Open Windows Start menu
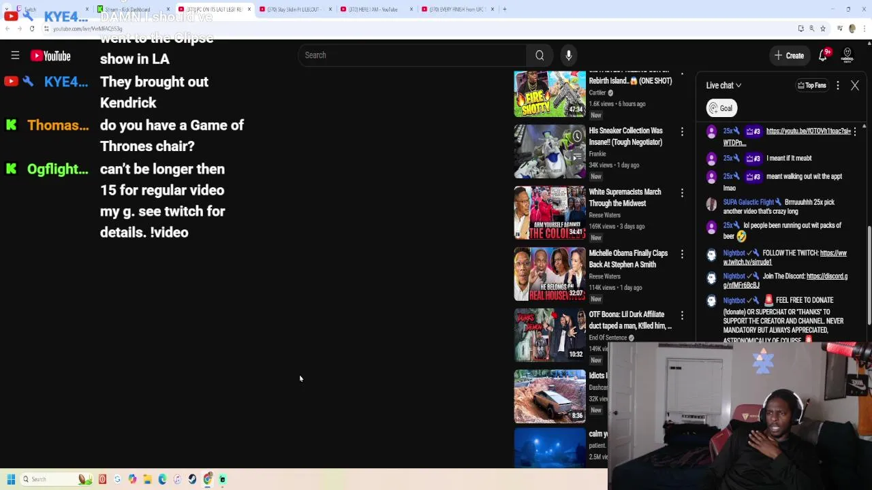Viewport: 872px width, 490px height. pyautogui.click(x=11, y=479)
